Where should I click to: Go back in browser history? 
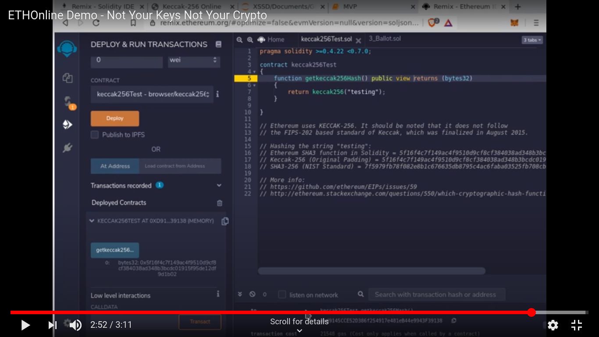[66, 23]
